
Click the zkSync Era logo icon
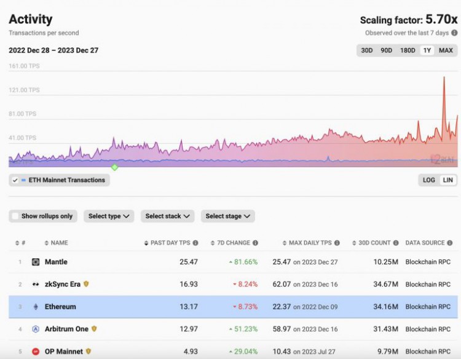point(36,284)
